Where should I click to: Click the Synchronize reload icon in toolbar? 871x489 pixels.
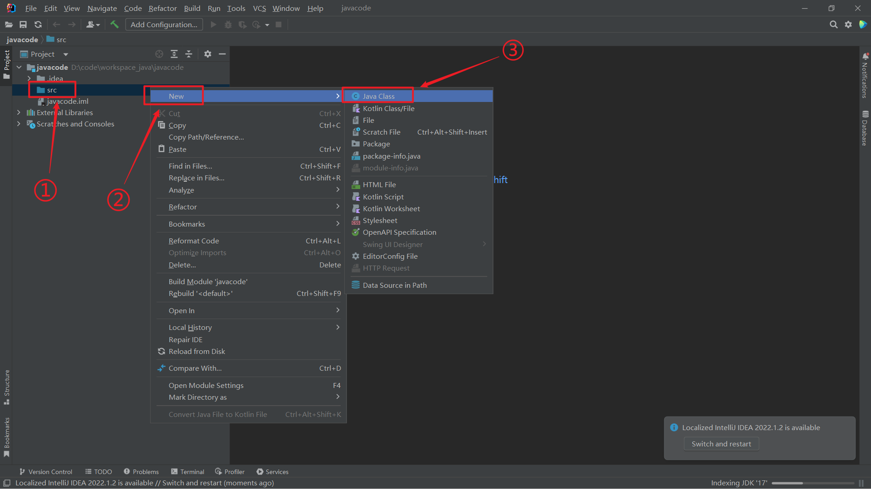(x=38, y=24)
